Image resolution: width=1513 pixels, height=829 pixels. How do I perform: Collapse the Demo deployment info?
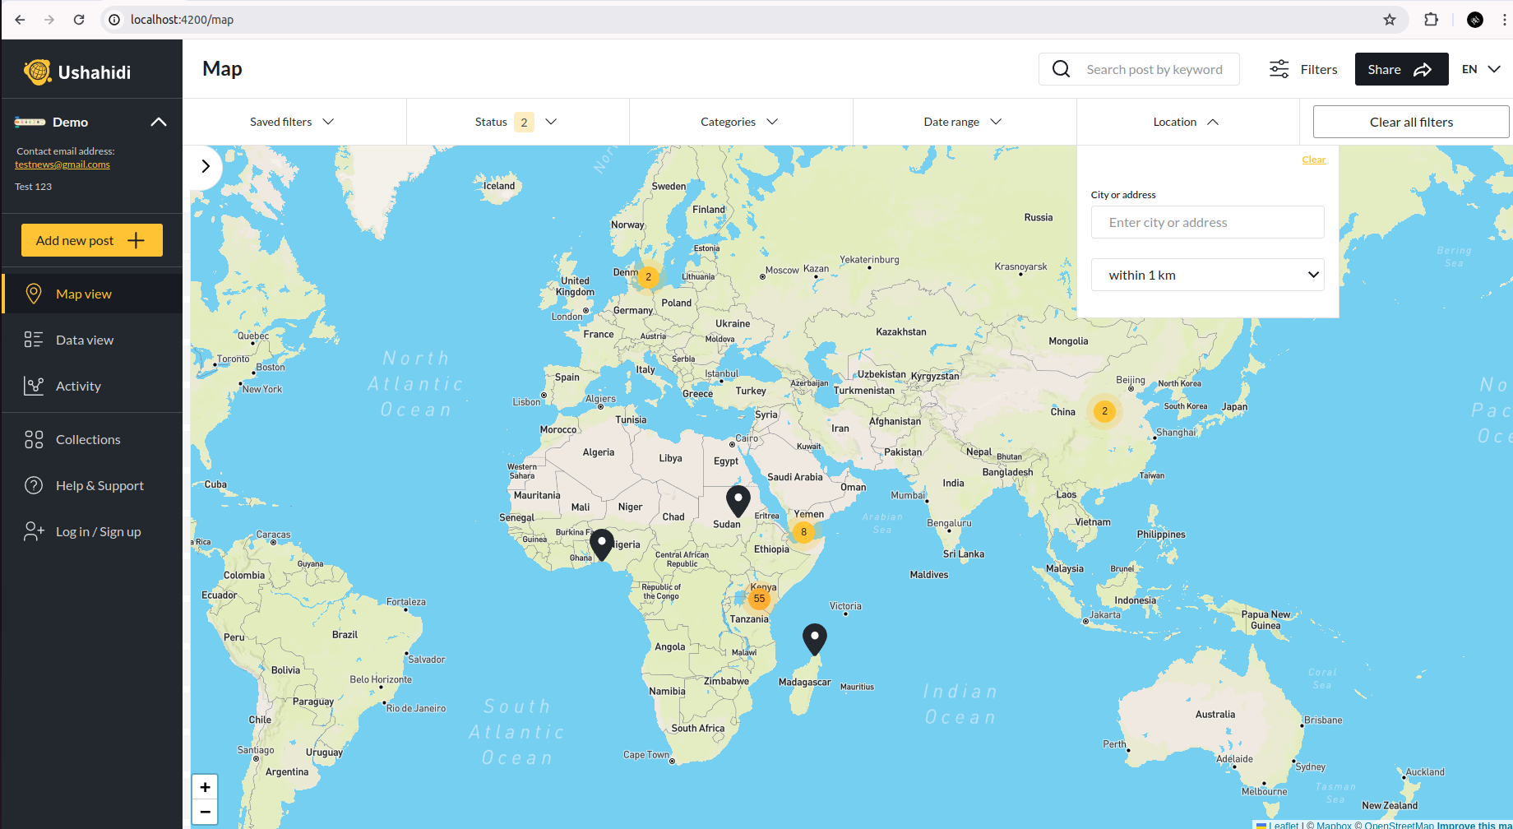pos(159,122)
